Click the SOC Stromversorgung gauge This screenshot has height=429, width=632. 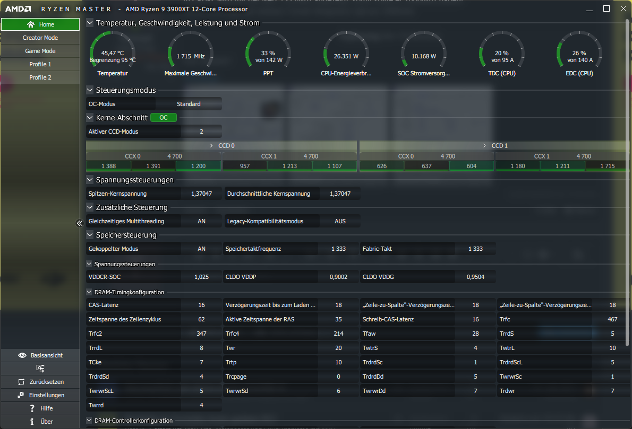coord(424,54)
